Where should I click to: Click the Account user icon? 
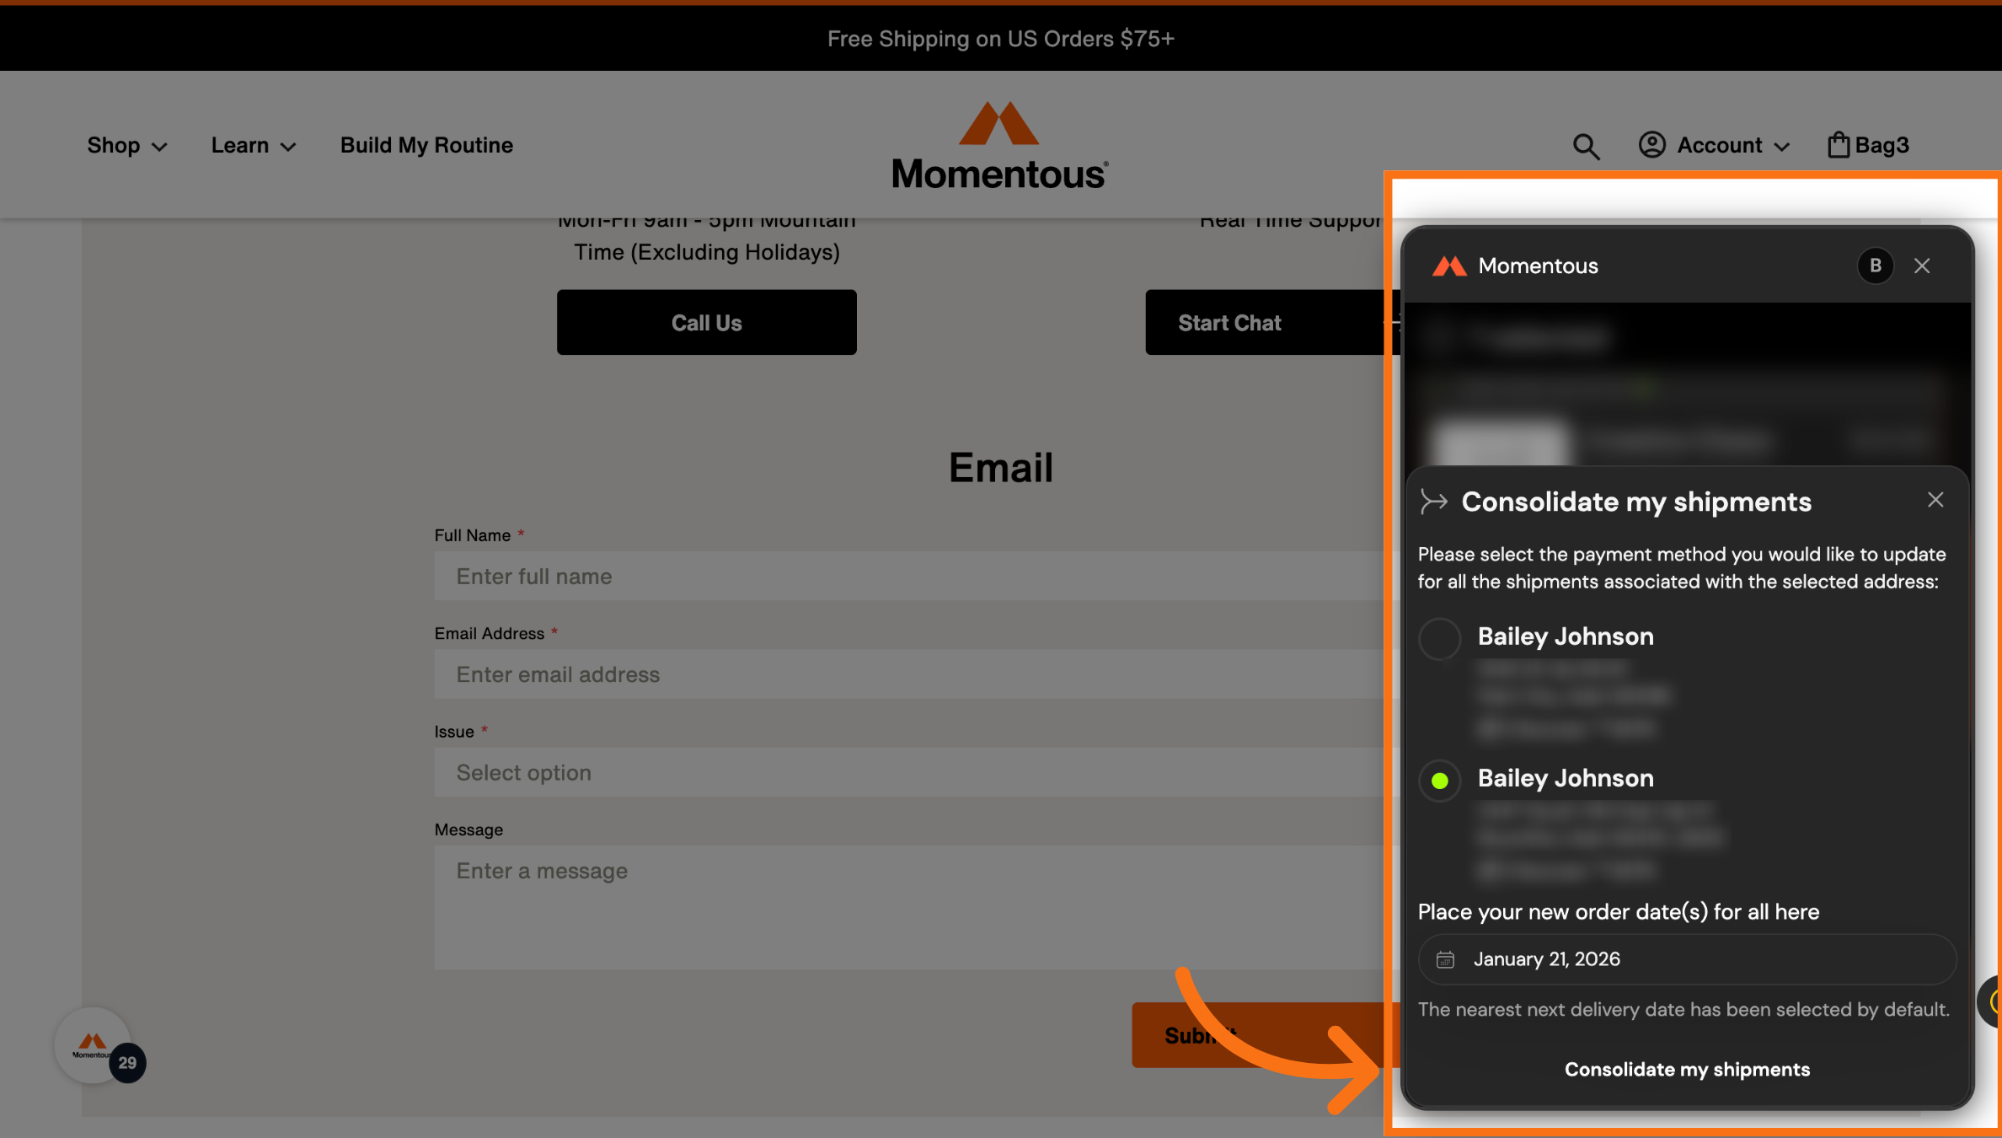[1651, 145]
